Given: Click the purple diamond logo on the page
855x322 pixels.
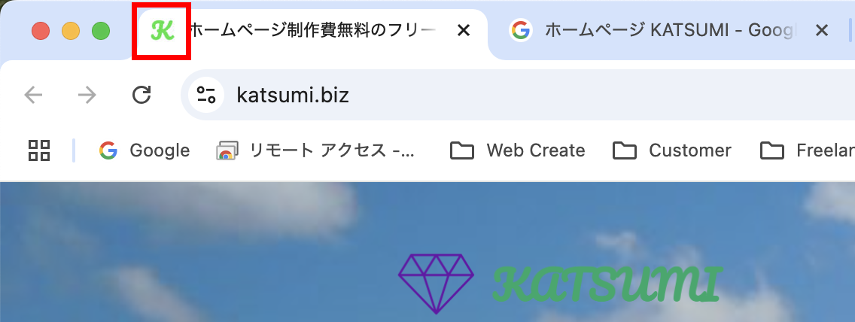Looking at the screenshot, I should (436, 284).
